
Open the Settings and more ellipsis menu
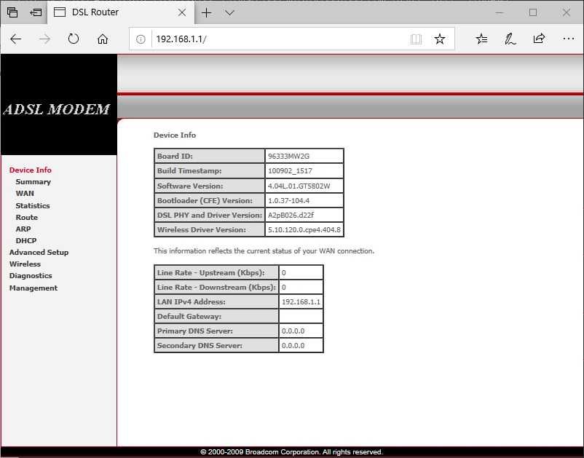pyautogui.click(x=569, y=39)
